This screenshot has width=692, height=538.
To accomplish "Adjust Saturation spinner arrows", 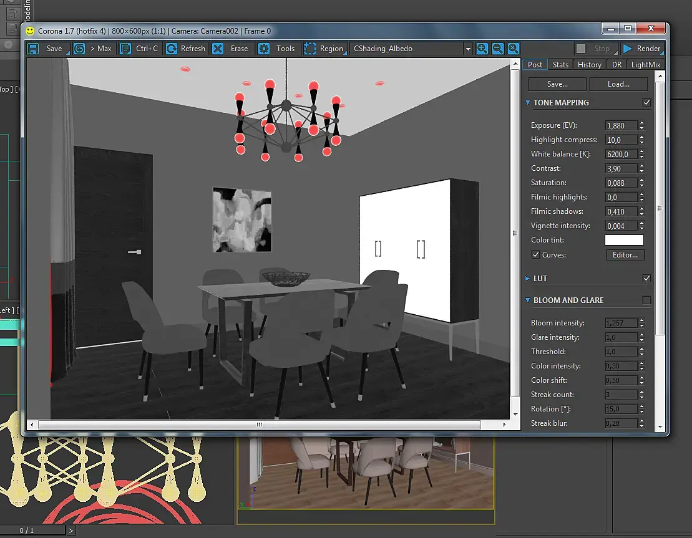I will [x=641, y=183].
